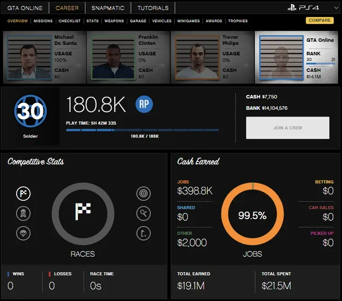Open the Snapmatic tab
The width and height of the screenshot is (342, 301).
point(108,8)
